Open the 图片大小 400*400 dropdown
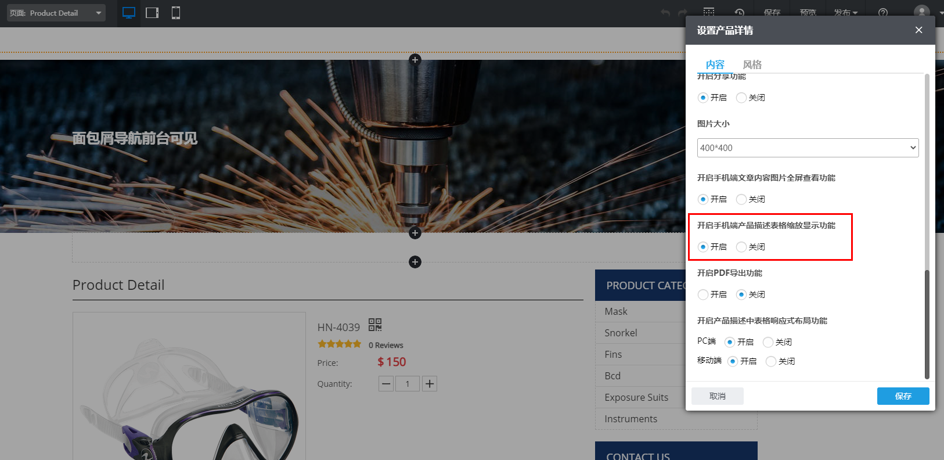944x460 pixels. point(808,148)
